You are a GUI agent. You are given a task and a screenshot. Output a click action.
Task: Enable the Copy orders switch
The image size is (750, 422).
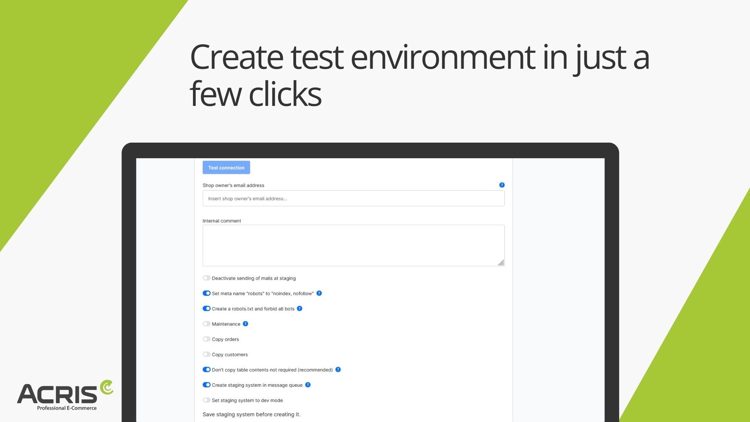(x=206, y=339)
